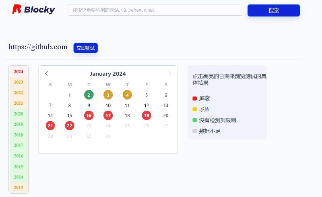This screenshot has width=322, height=197.
Task: Click the 立即测试 test now button
Action: click(86, 48)
